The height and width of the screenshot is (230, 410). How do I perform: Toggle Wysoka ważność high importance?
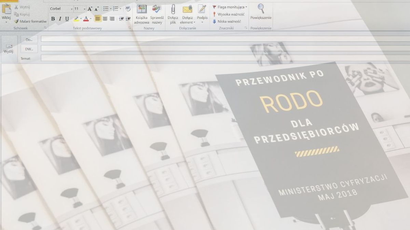(229, 14)
